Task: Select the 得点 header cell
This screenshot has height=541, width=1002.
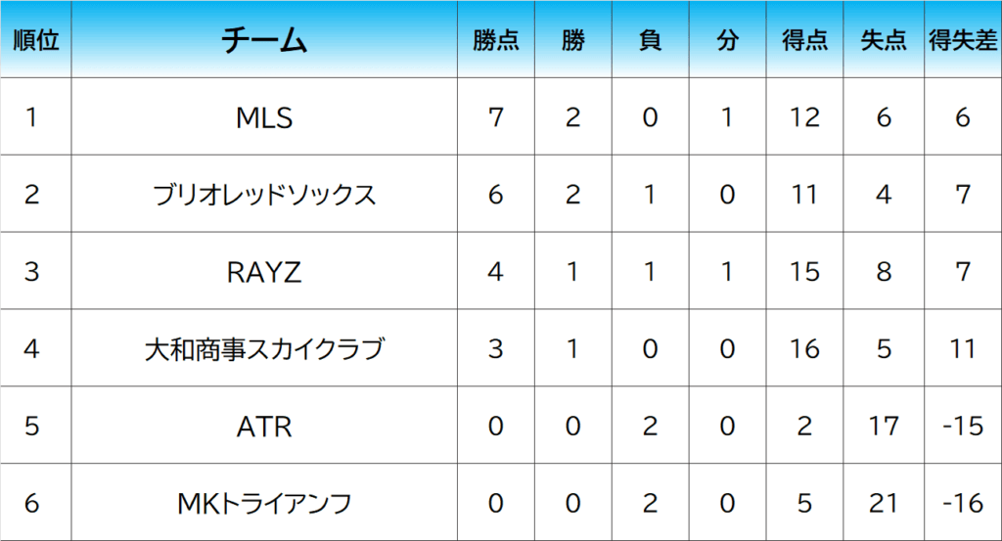Action: [804, 40]
